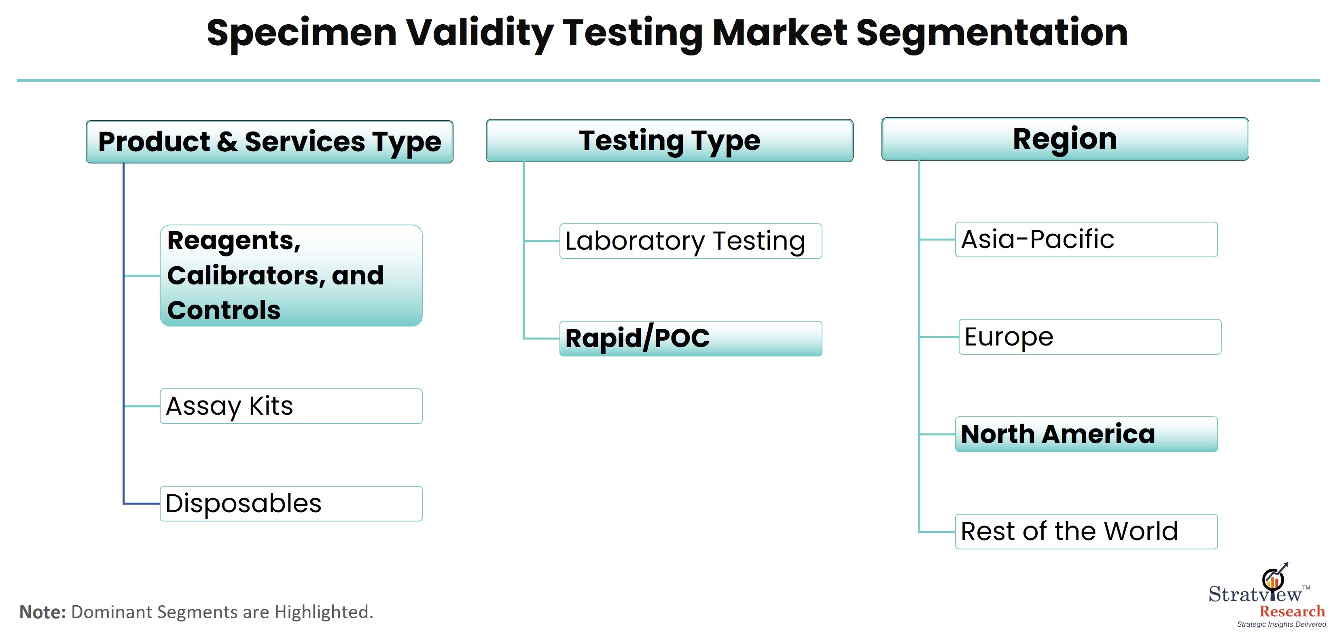Image resolution: width=1337 pixels, height=638 pixels.
Task: Click the Stratview wordmark text
Action: 1255,594
